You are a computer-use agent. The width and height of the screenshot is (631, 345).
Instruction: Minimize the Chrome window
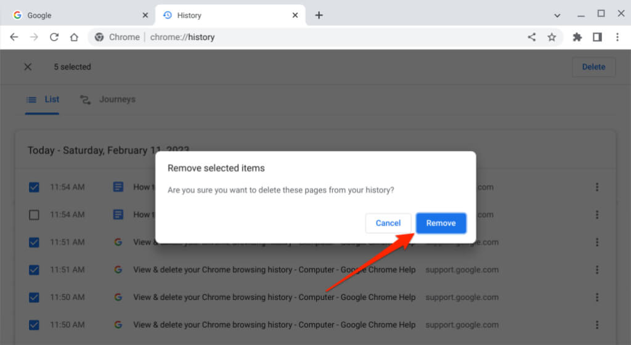[x=580, y=15]
